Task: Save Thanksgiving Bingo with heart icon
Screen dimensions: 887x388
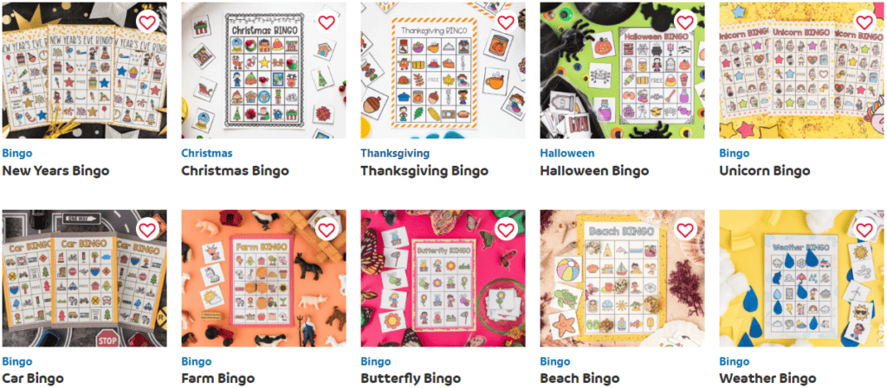Action: [x=506, y=22]
